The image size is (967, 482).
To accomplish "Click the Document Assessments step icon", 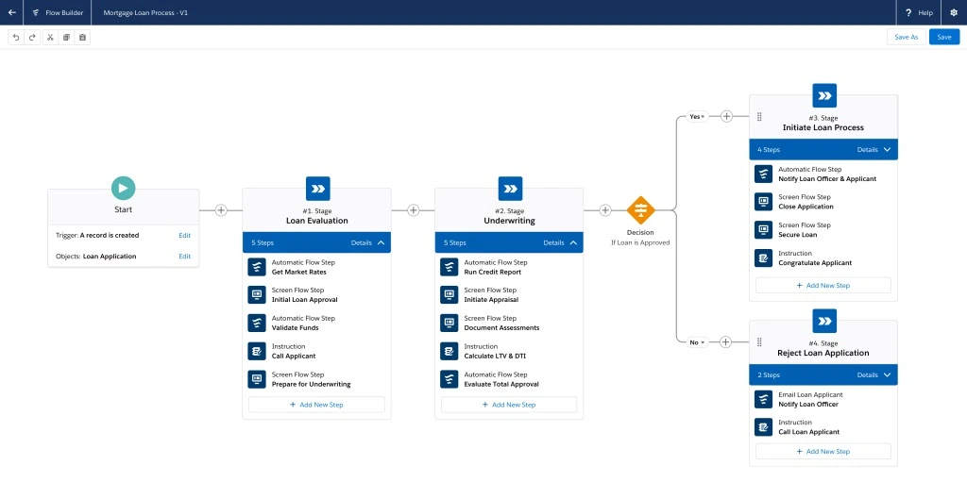I will [449, 323].
